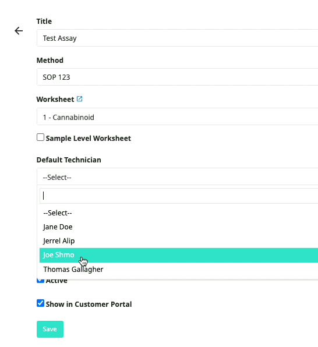Uncheck Show in Customer Portal

click(40, 303)
